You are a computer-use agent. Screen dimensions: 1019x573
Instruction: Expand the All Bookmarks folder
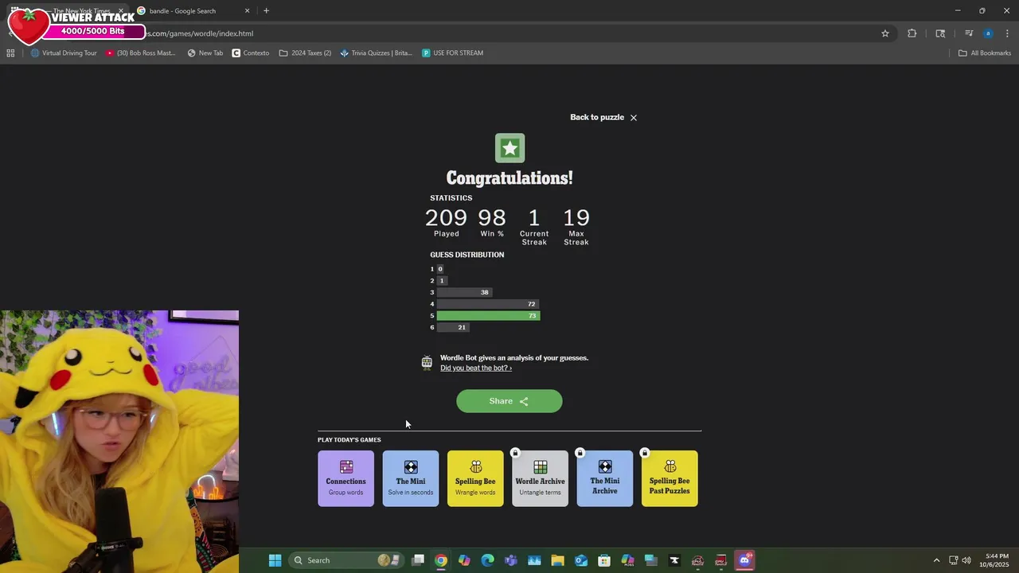click(x=985, y=53)
